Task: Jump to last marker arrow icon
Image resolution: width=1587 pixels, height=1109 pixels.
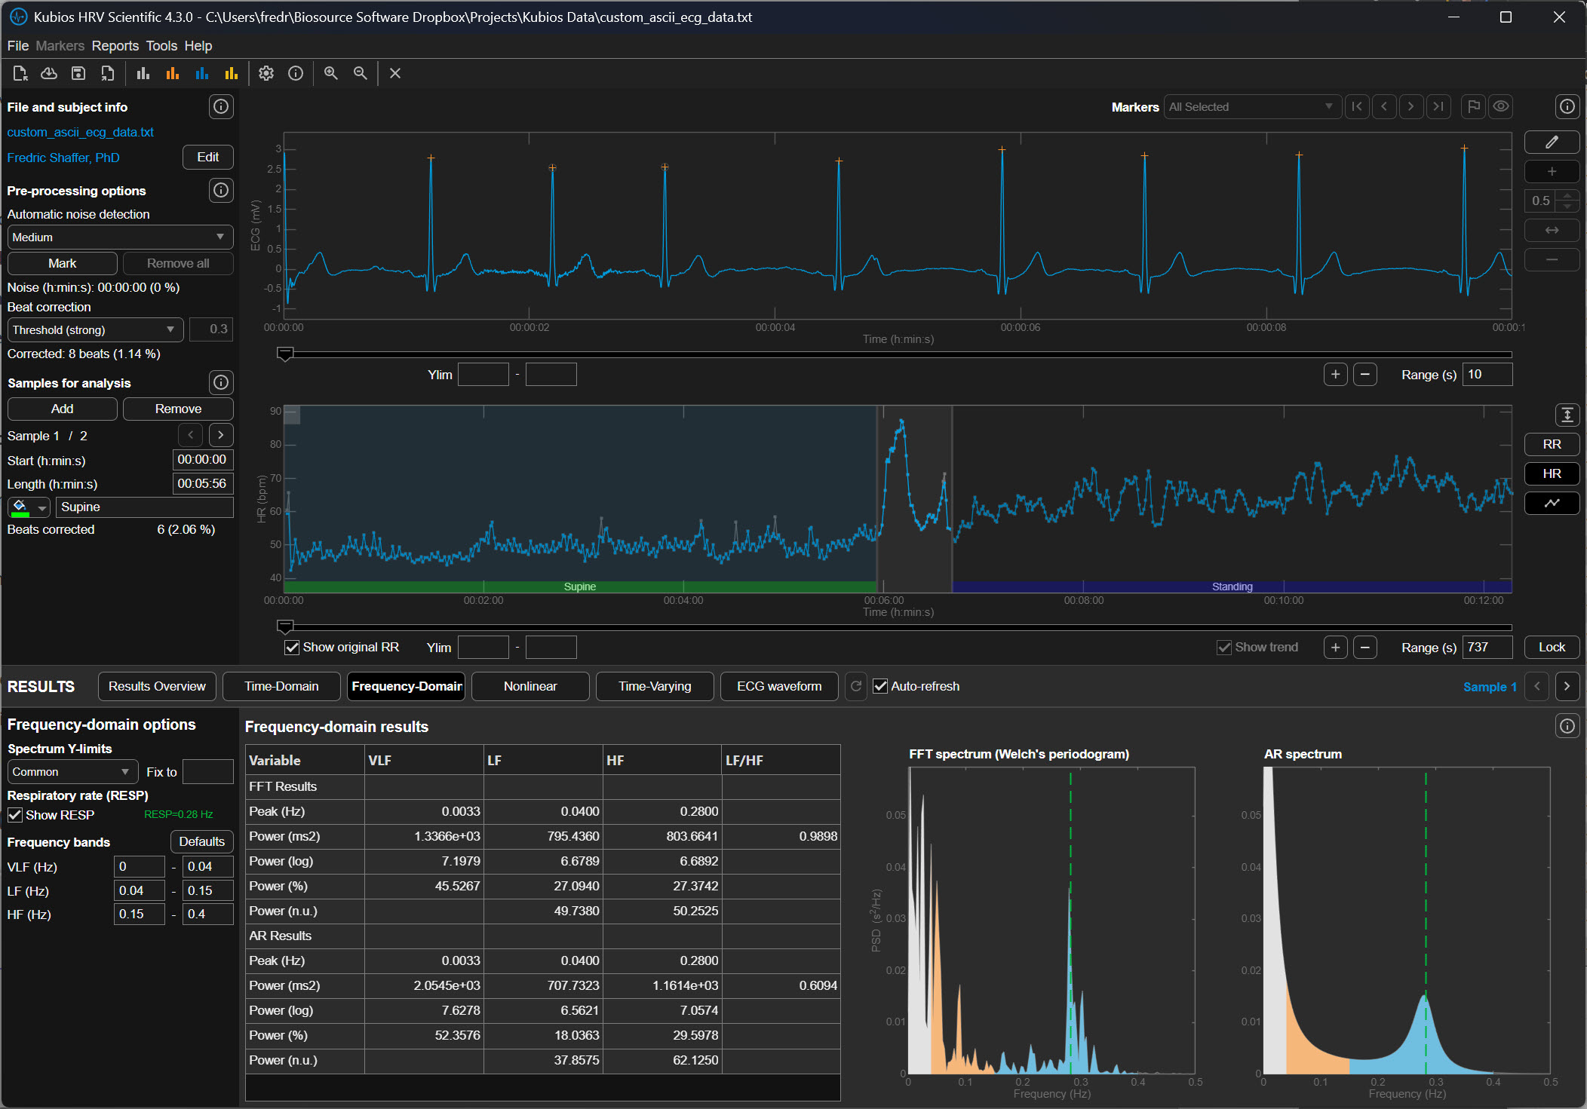Action: [1438, 106]
